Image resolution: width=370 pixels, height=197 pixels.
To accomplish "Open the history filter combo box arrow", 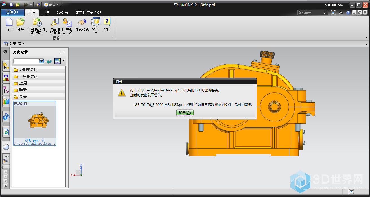I will (41, 61).
